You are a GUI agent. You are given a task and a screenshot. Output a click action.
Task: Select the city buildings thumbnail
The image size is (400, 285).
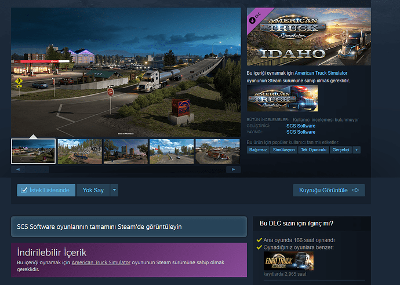[x=126, y=151]
